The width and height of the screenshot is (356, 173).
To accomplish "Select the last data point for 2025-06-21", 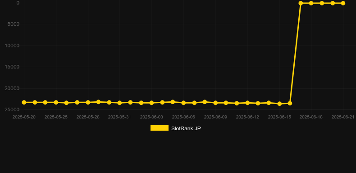I will [343, 3].
